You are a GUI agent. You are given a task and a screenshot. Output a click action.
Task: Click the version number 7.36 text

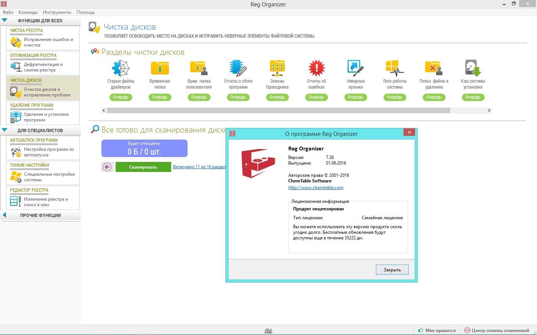coord(330,157)
